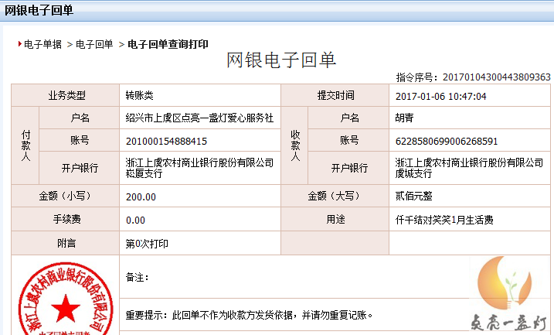Select the 电子回单查询打印 breadcrumb item
The height and width of the screenshot is (335, 554).
[x=168, y=44]
